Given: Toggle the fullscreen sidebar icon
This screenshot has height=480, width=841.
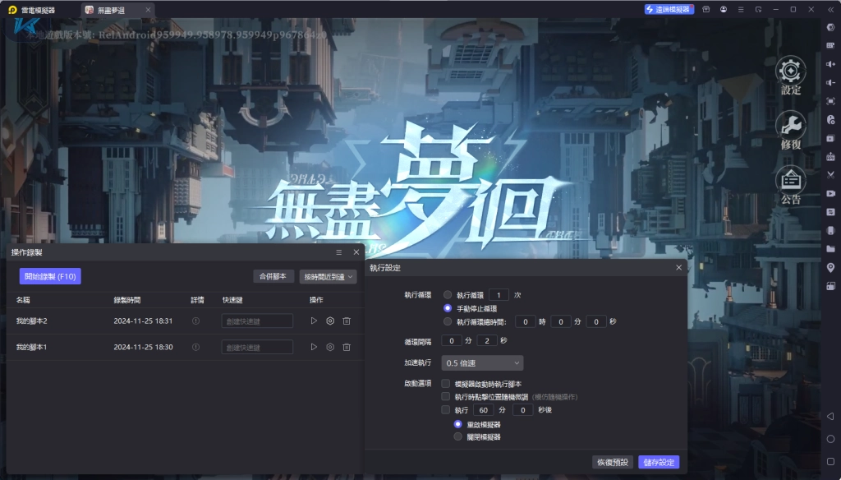Looking at the screenshot, I should (831, 101).
